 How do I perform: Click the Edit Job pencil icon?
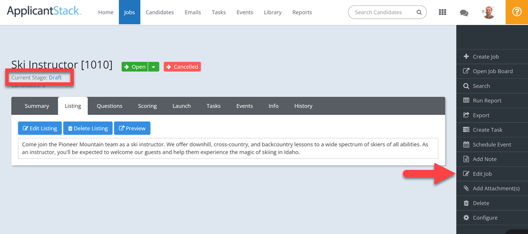(x=466, y=174)
